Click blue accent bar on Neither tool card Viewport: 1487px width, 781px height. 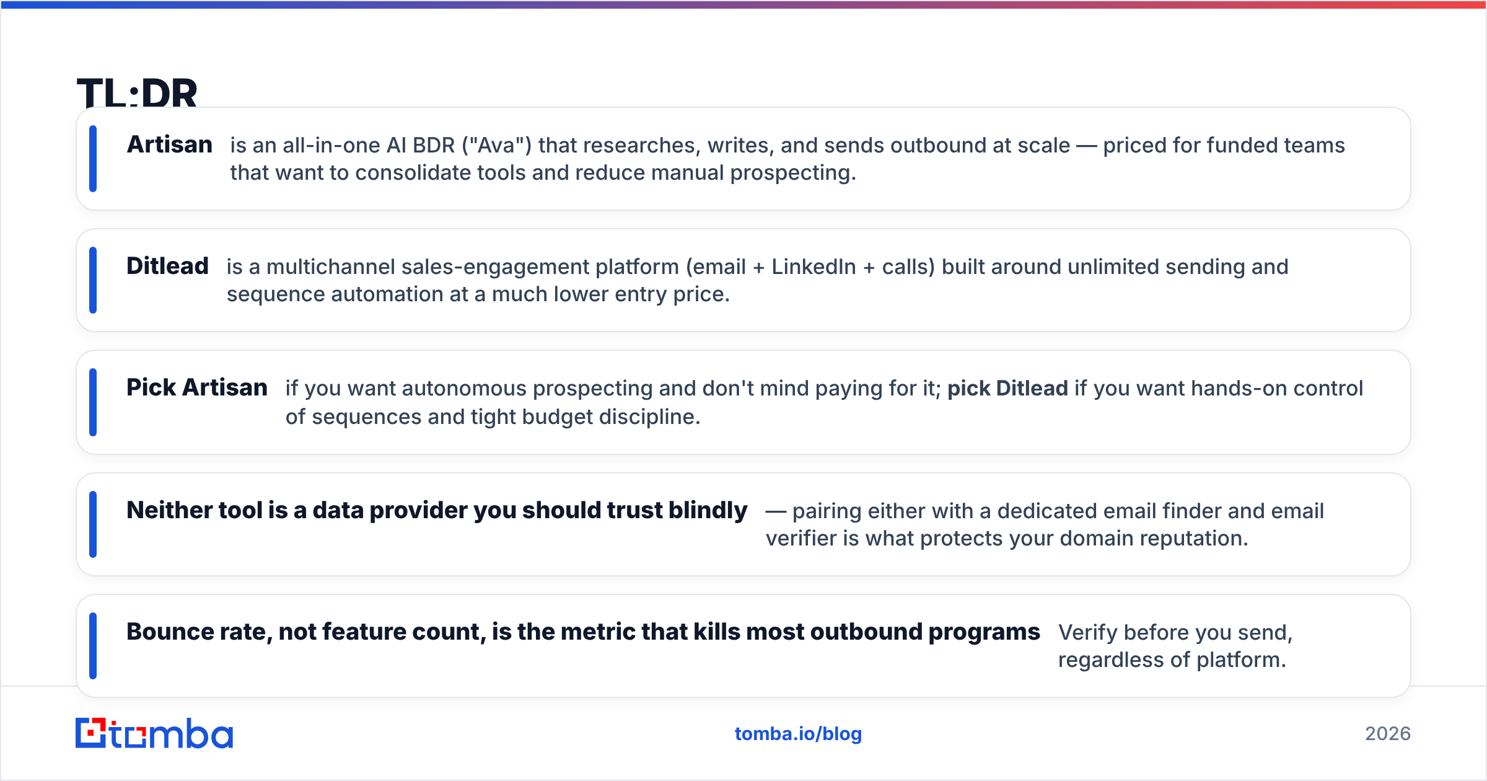[93, 524]
